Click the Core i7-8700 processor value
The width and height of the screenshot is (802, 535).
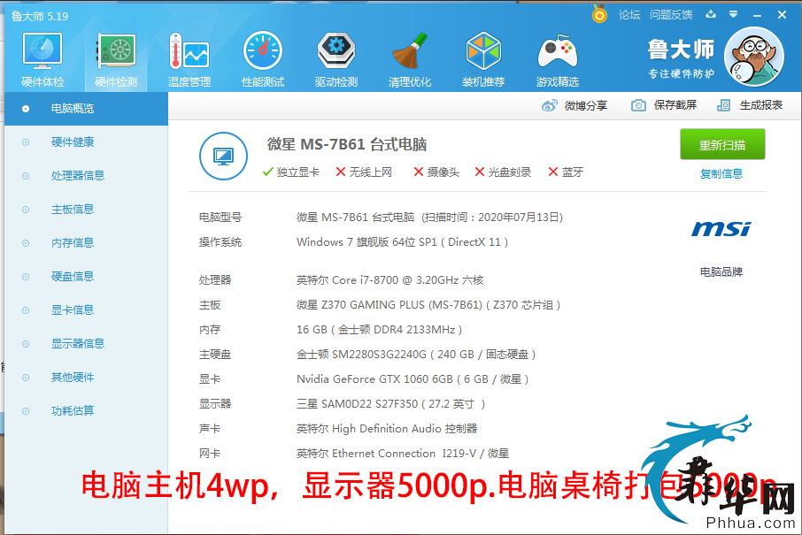(x=389, y=280)
